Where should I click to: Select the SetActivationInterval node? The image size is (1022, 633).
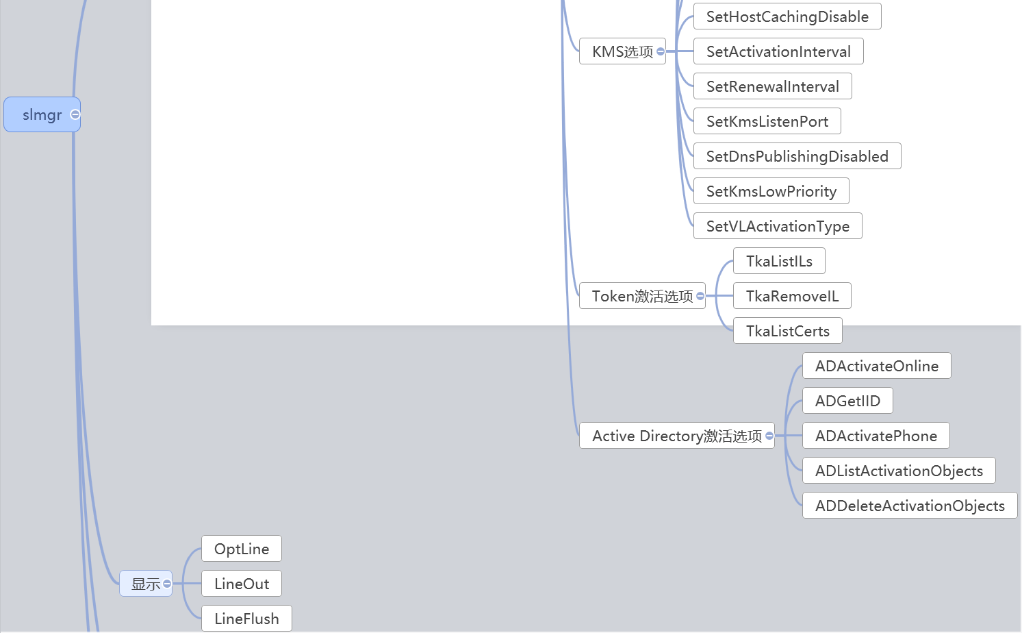click(778, 51)
